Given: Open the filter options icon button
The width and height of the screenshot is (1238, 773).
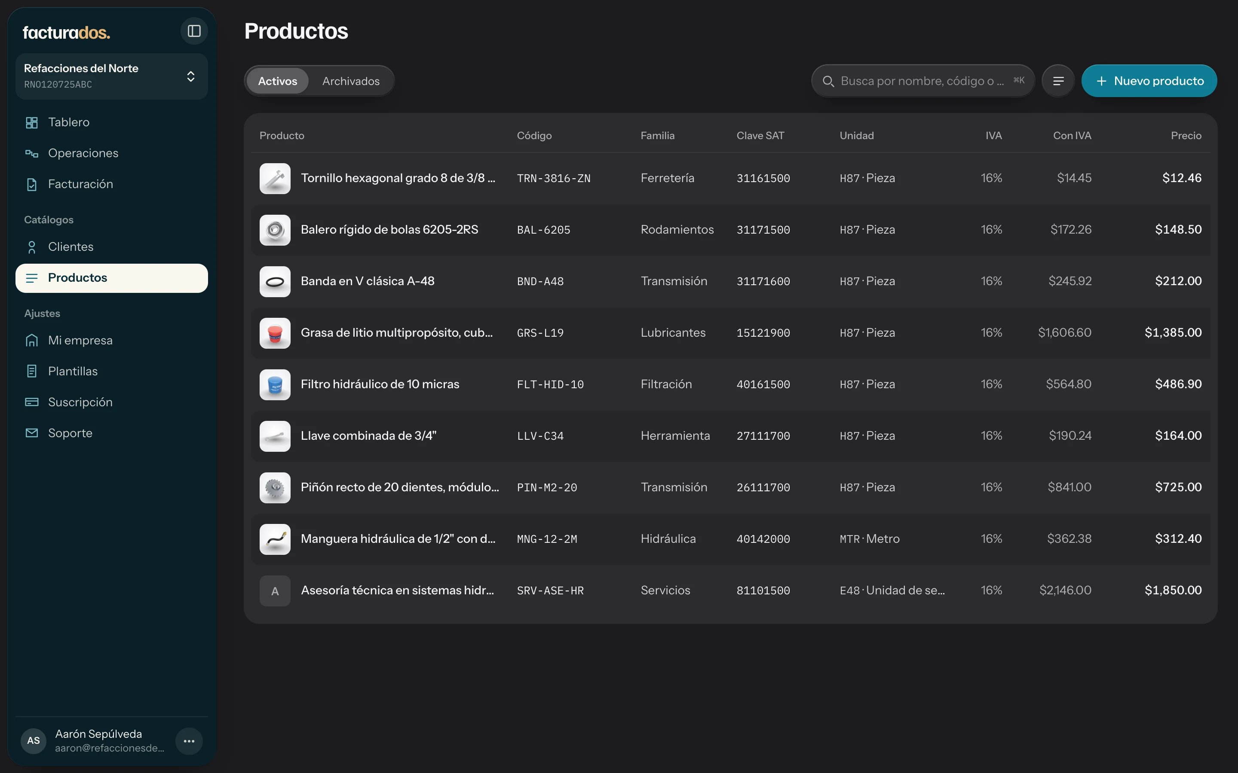Looking at the screenshot, I should pyautogui.click(x=1058, y=81).
